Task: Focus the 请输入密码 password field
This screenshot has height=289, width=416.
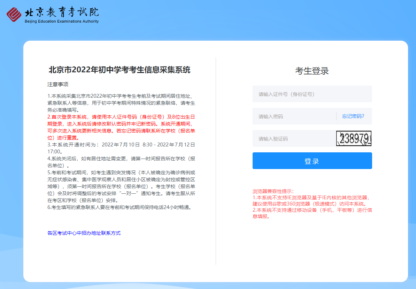Action: tap(294, 117)
